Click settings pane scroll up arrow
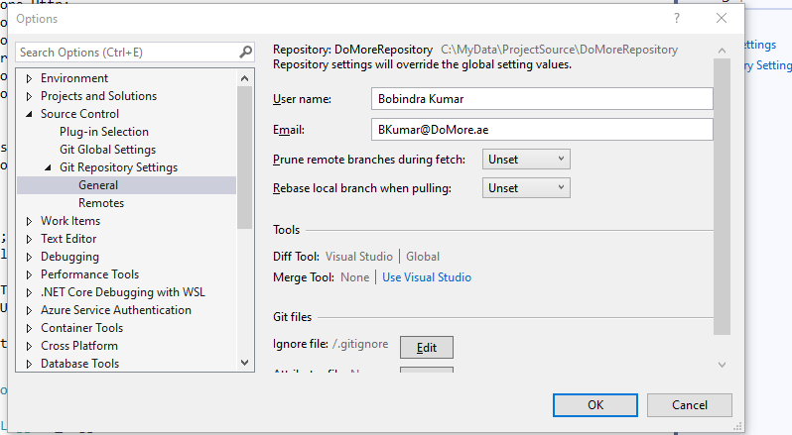This screenshot has height=435, width=792. coord(723,51)
